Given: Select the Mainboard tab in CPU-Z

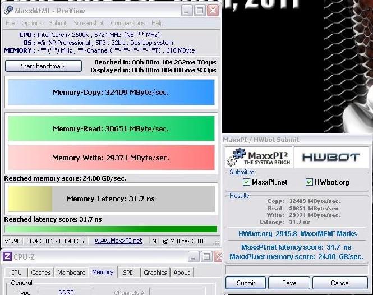Looking at the screenshot, I should click(71, 273).
